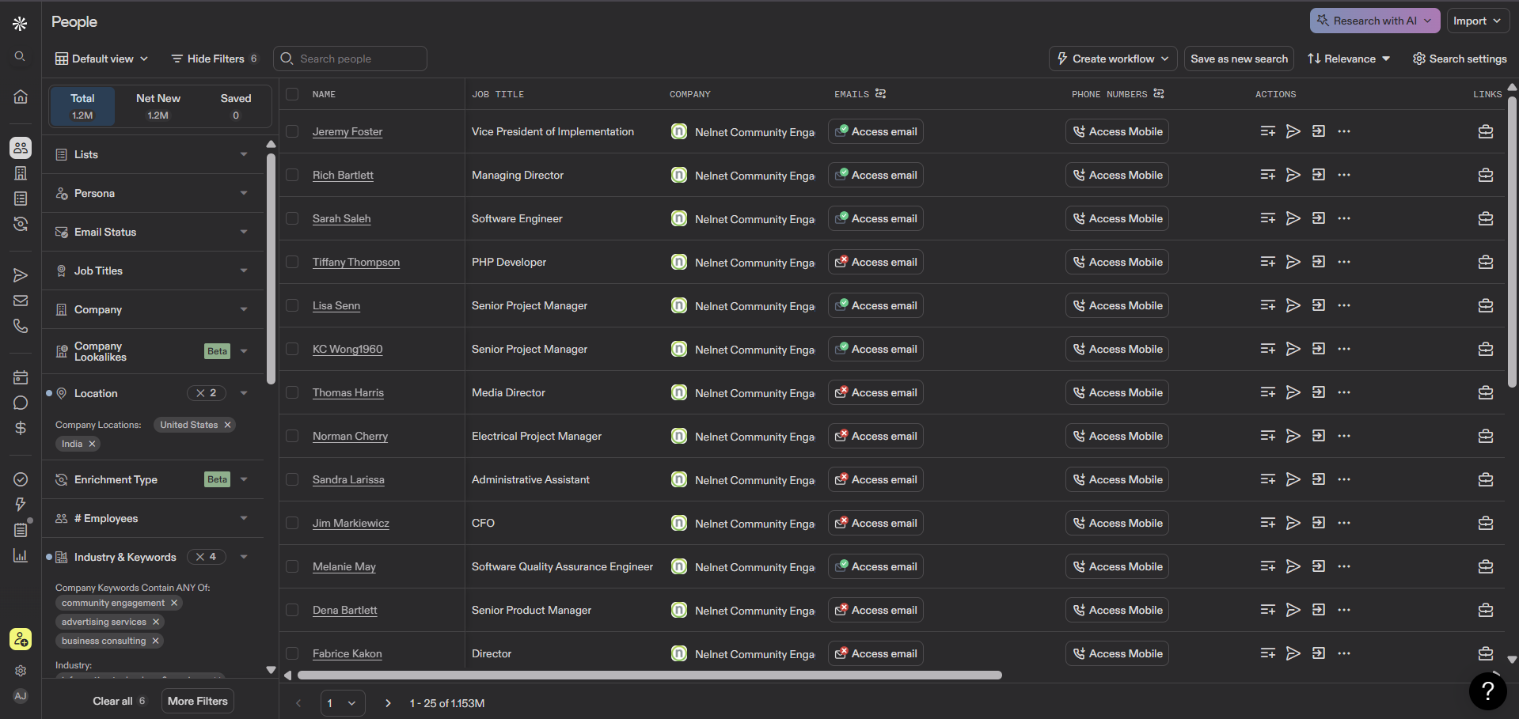Check the box for Norman Cherry
1519x719 pixels.
(x=292, y=436)
